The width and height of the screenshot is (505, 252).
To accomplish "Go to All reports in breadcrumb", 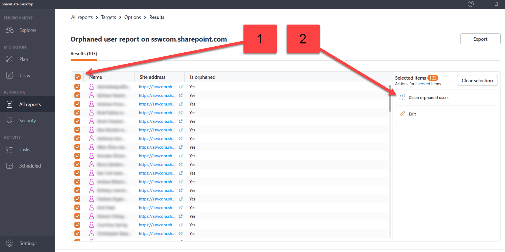I will point(82,17).
